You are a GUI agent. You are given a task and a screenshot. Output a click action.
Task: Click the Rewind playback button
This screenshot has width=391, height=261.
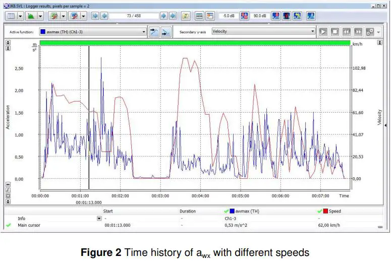[x=347, y=32]
